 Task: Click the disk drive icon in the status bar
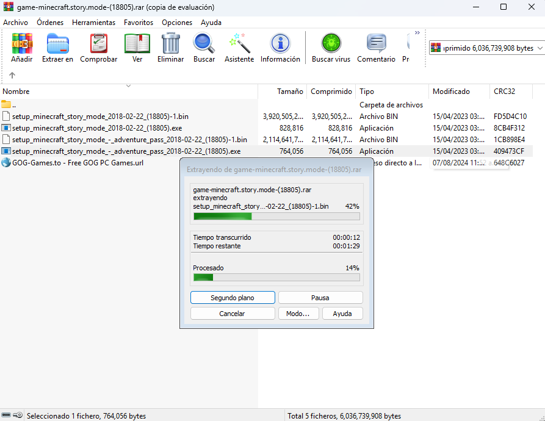point(6,415)
